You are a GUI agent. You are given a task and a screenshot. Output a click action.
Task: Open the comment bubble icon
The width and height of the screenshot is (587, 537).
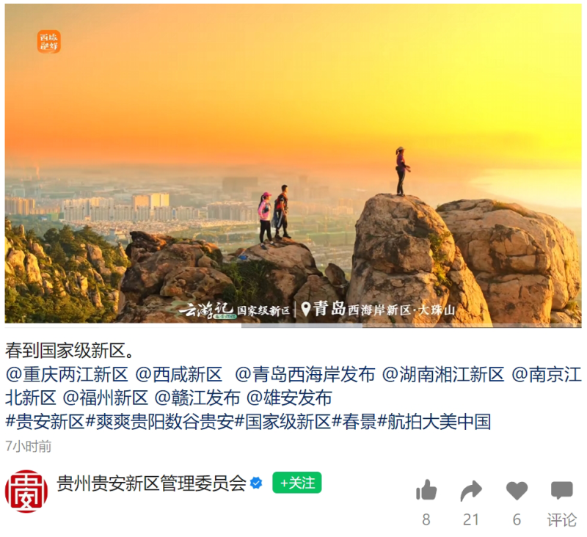[x=561, y=490]
